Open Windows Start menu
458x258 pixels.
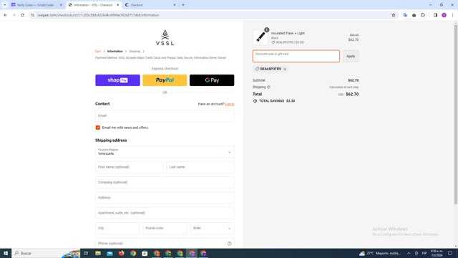click(x=6, y=253)
